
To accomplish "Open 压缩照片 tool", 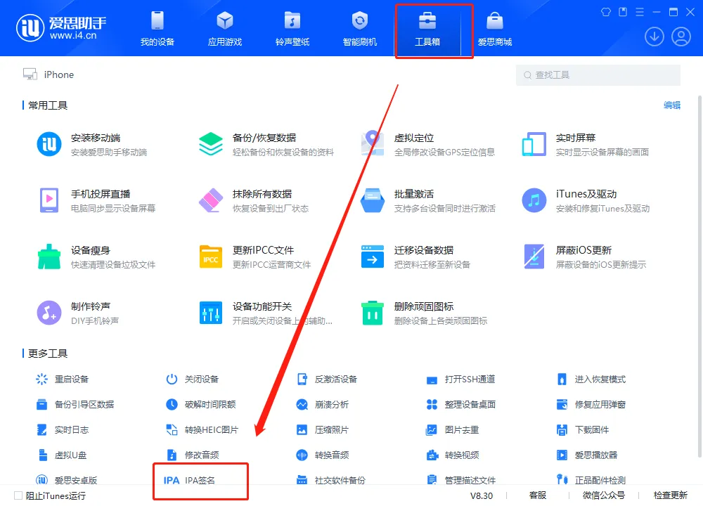I will (323, 430).
